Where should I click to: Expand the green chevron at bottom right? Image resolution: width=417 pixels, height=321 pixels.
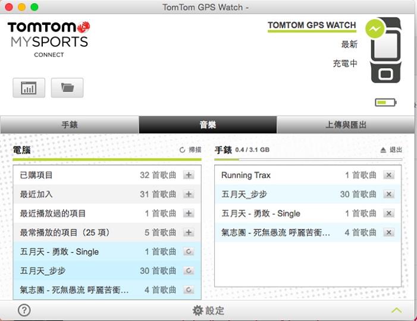click(396, 310)
